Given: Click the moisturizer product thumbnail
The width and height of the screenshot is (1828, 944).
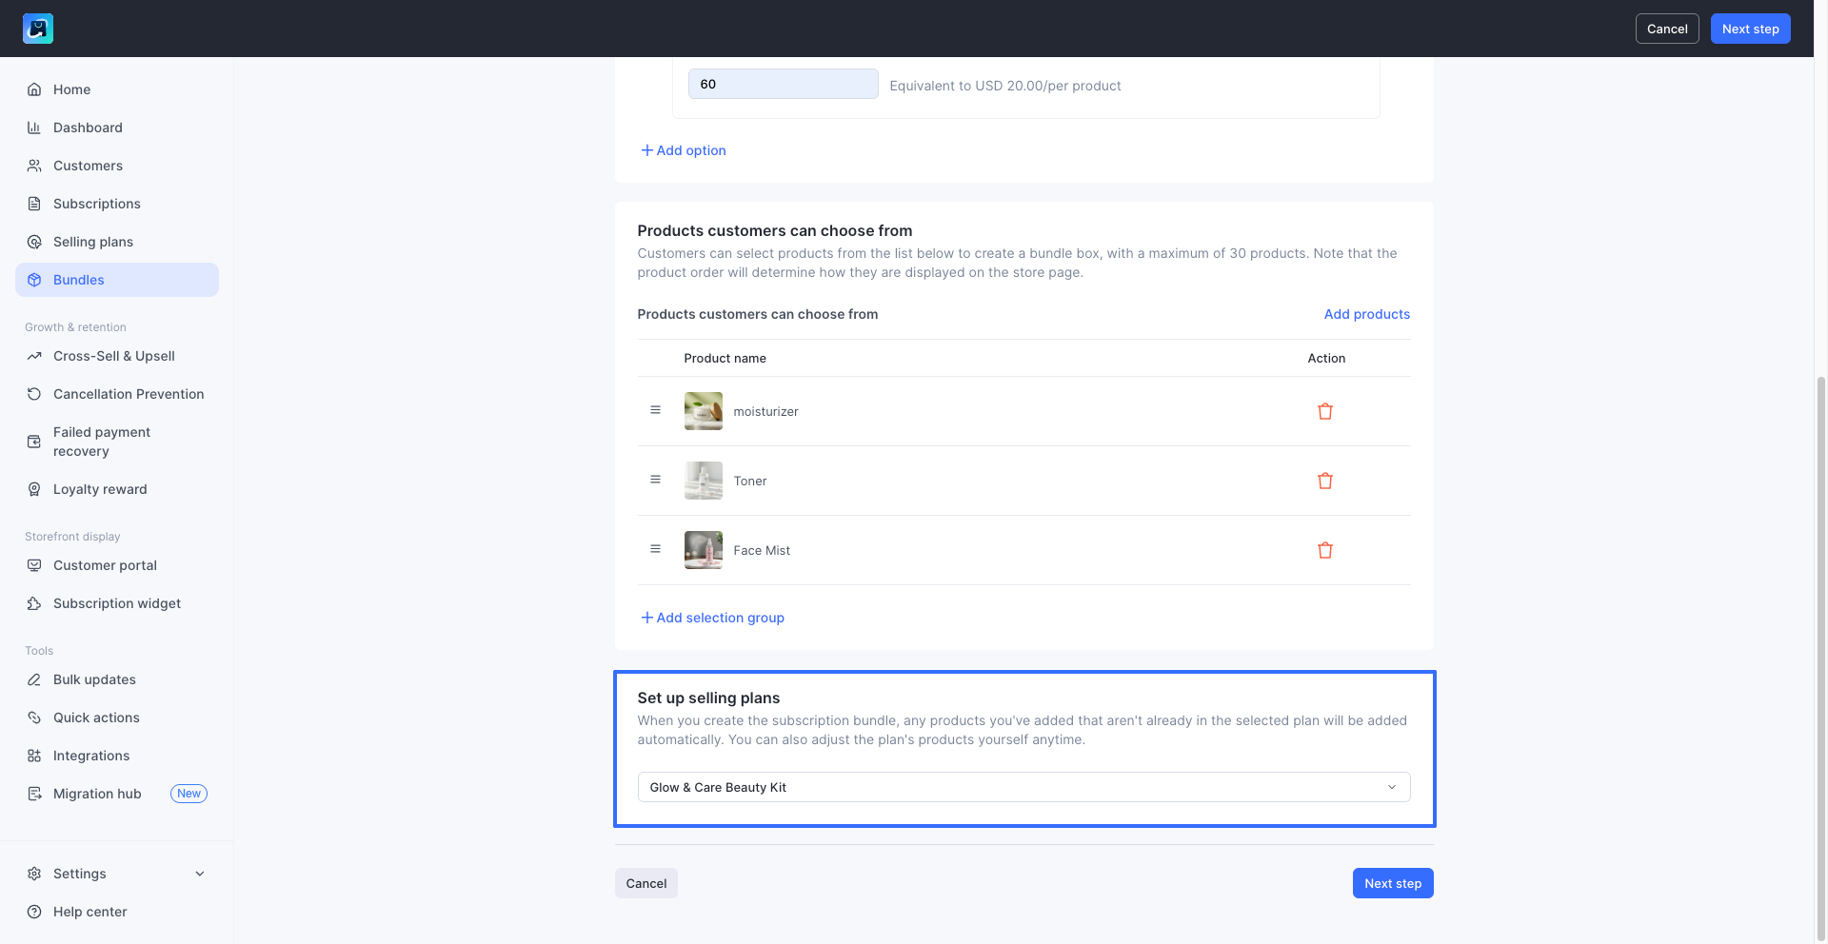Looking at the screenshot, I should (x=704, y=411).
